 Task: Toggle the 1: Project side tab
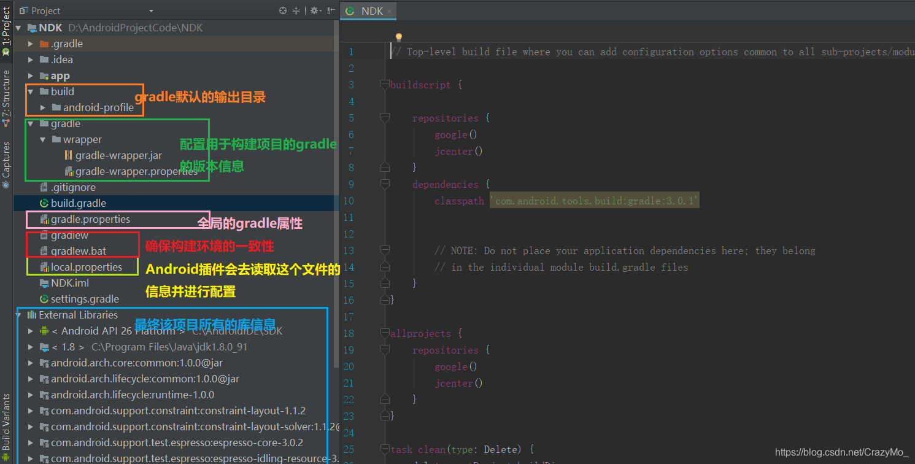6,31
